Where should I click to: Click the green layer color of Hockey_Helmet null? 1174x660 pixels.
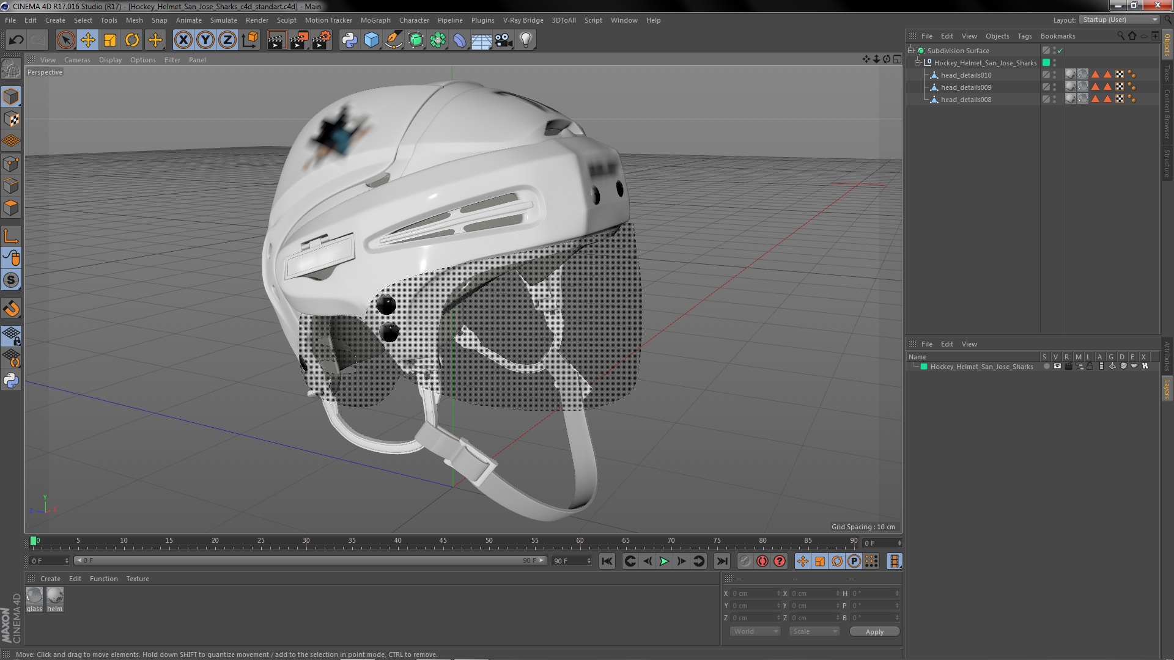click(1046, 63)
